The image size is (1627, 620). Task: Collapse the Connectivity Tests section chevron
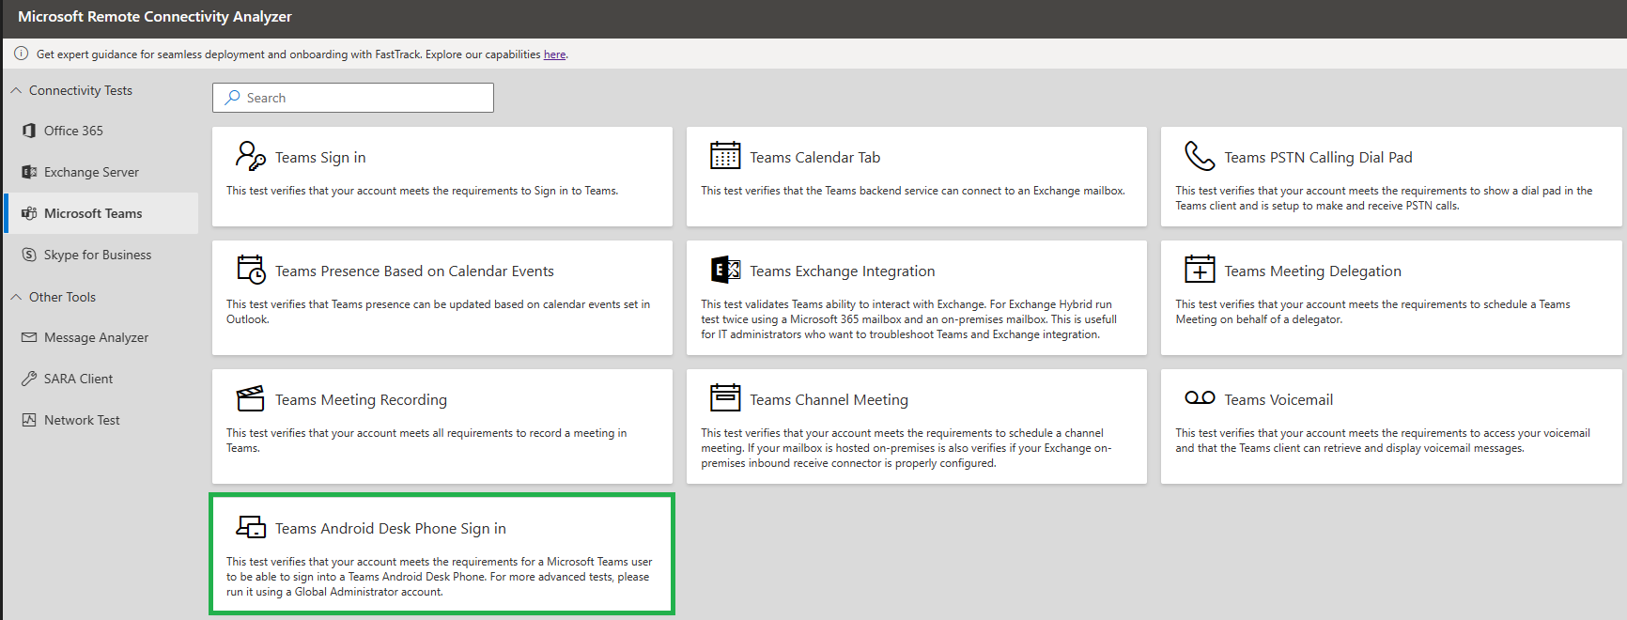(16, 90)
